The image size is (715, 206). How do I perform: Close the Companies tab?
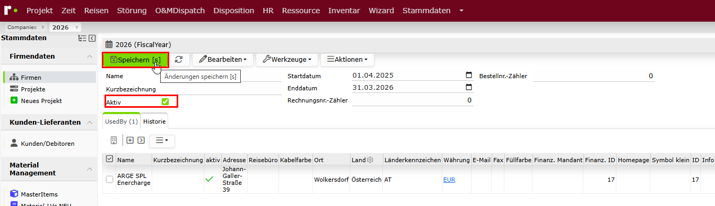pos(42,27)
